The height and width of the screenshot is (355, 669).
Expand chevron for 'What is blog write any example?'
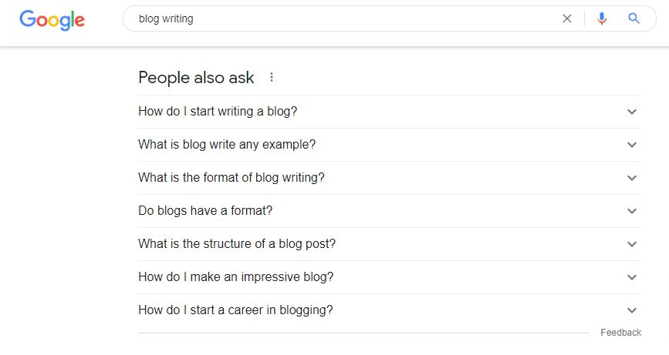coord(632,145)
